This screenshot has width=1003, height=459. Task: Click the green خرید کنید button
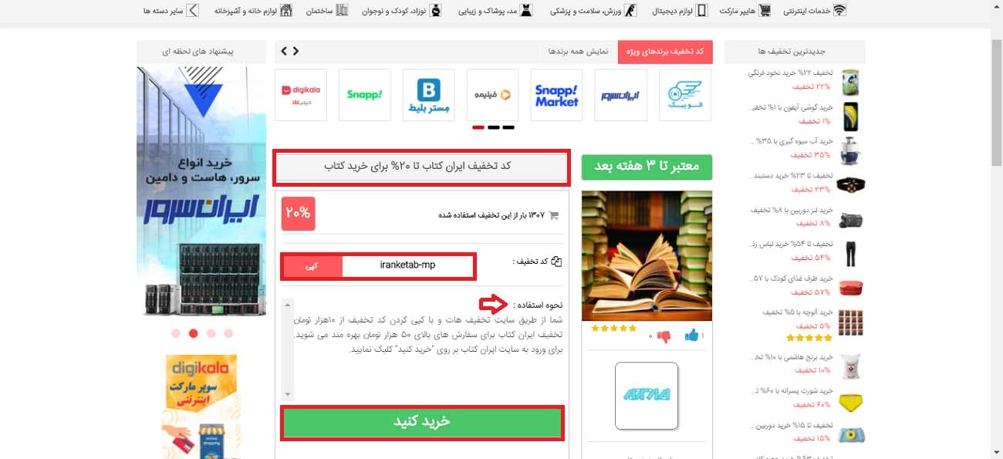[422, 423]
